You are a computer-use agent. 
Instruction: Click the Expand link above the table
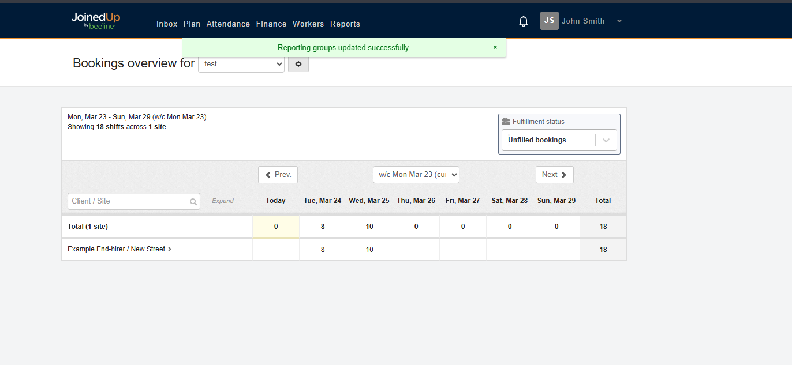[x=222, y=201]
